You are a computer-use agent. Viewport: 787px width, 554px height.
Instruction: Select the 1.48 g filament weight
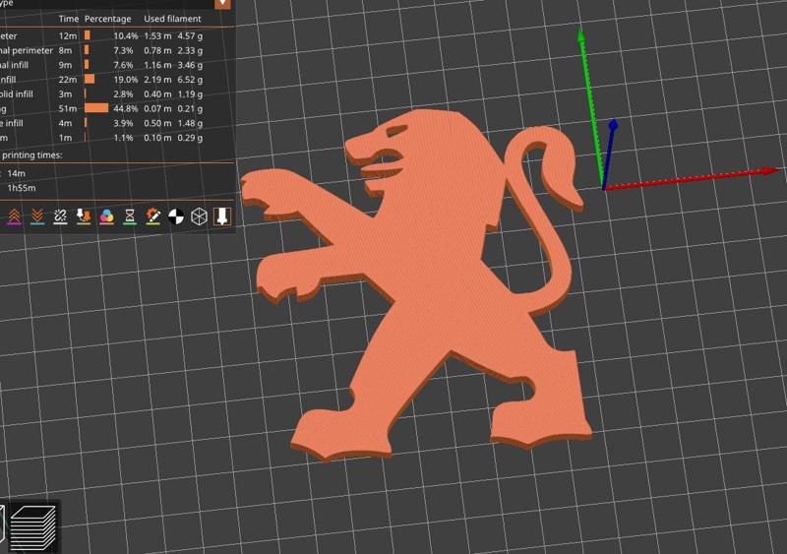tap(190, 123)
